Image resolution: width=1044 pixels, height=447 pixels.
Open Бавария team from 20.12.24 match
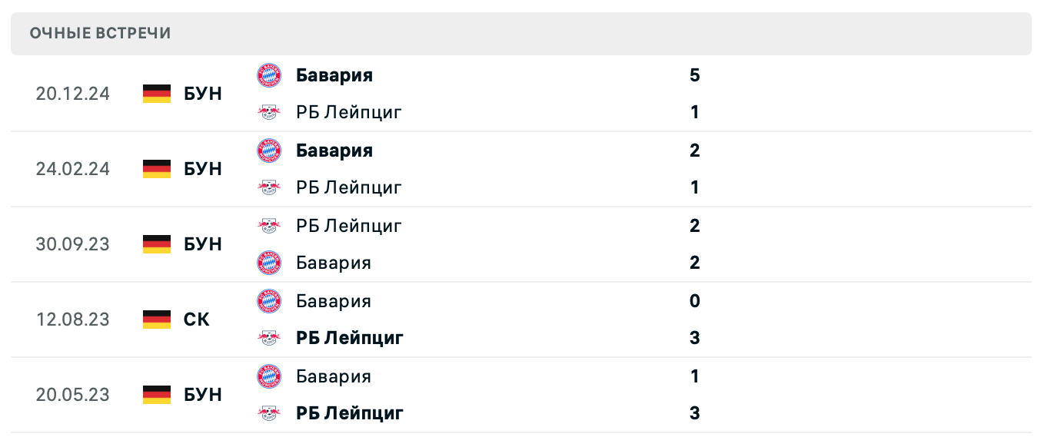[334, 75]
